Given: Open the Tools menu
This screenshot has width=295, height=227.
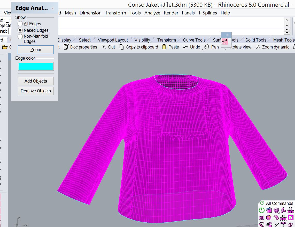Looking at the screenshot, I should pos(135,13).
